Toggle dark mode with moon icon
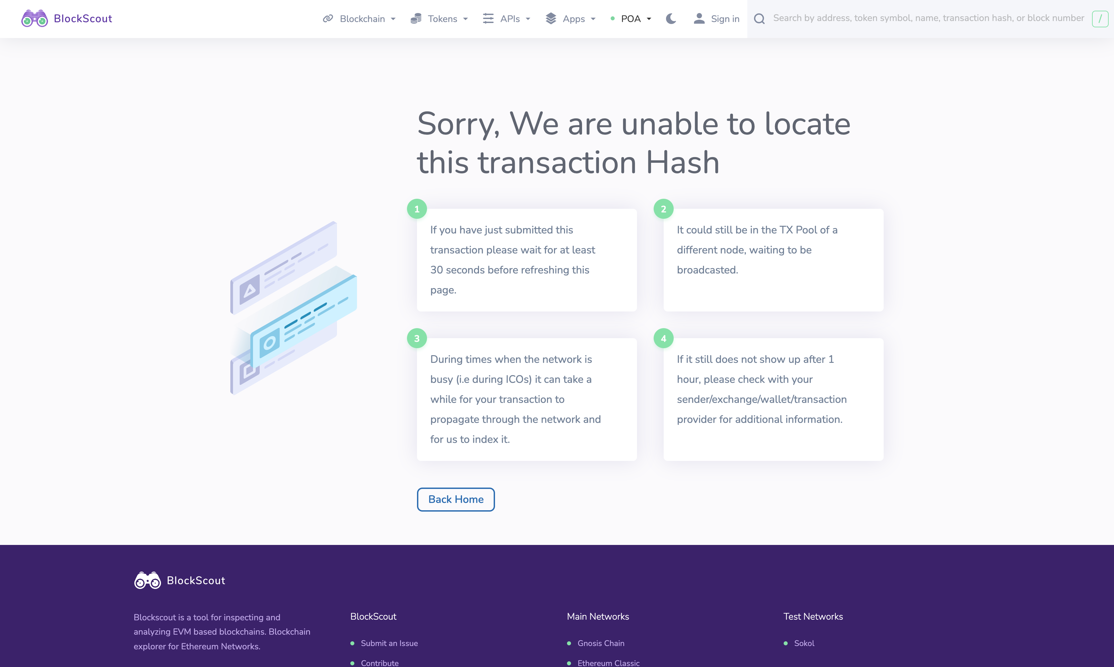1114x667 pixels. (671, 18)
